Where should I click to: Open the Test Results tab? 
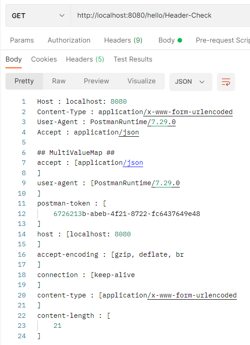click(133, 59)
